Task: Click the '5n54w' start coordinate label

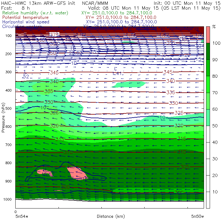Action: point(22,216)
